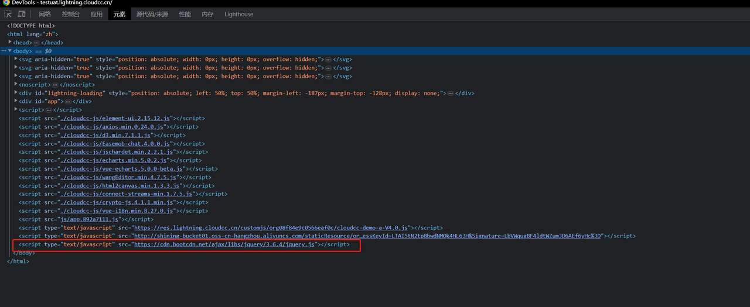Click the three-dot actions icon beside body
Image resolution: width=750 pixels, height=307 pixels.
coord(4,51)
